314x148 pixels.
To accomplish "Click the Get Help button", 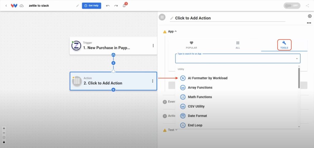I will [91, 5].
